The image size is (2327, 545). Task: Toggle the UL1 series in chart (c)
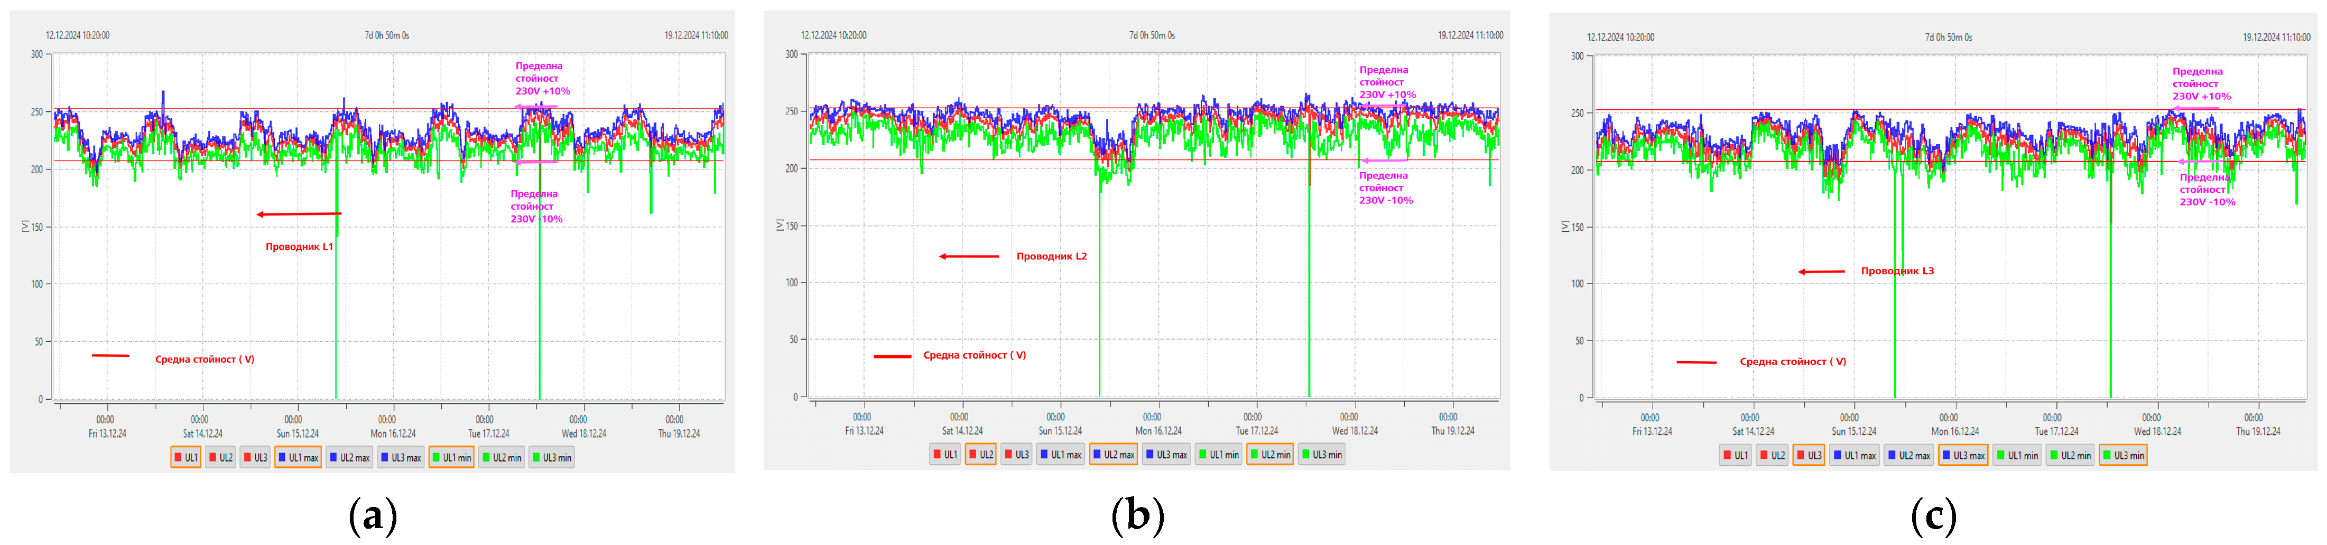pyautogui.click(x=1736, y=456)
